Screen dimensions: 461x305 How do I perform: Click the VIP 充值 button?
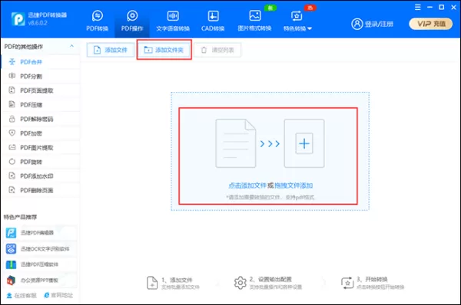click(431, 24)
